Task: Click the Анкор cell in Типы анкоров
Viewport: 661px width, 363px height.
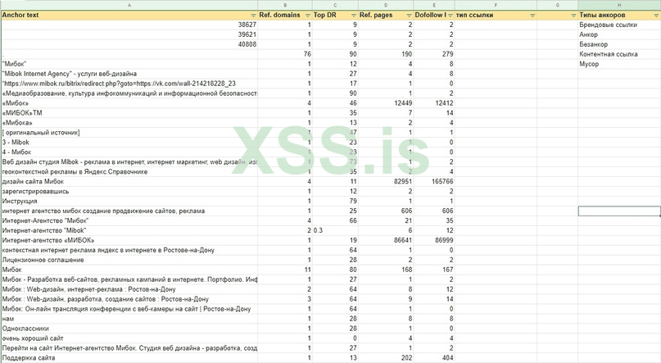Action: point(619,34)
